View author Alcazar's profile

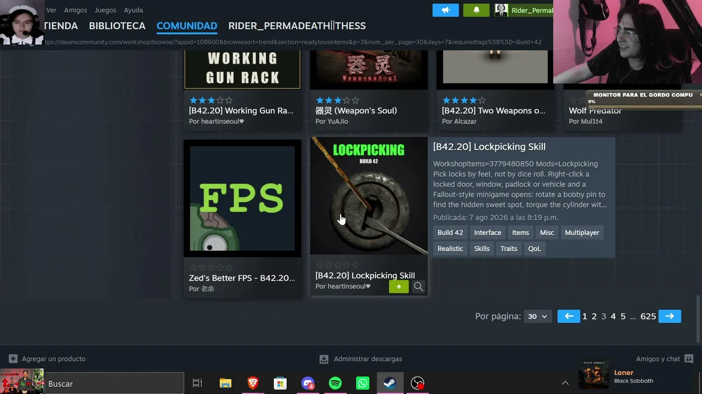tap(459, 121)
